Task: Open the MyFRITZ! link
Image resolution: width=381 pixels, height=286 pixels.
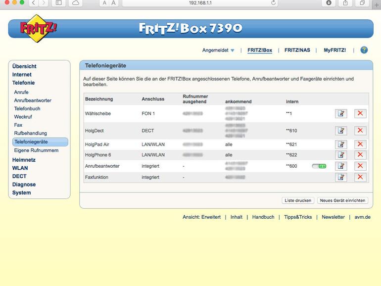Action: click(x=334, y=50)
